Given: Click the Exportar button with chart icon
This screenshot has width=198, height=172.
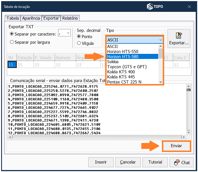Looking at the screenshot, I should (179, 39).
